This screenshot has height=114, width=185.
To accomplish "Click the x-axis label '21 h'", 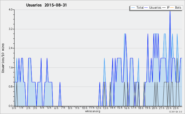I will point(161,108).
